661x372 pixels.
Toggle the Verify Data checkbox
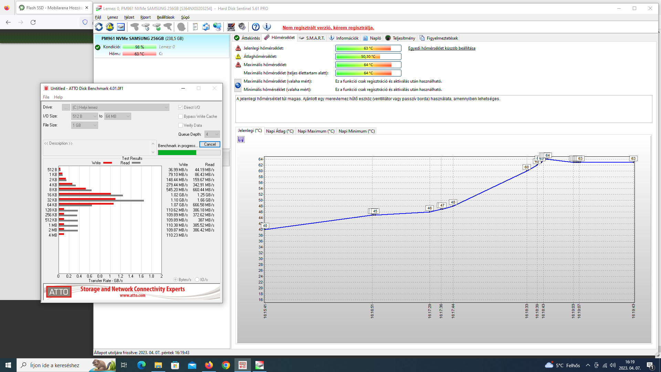coord(181,125)
